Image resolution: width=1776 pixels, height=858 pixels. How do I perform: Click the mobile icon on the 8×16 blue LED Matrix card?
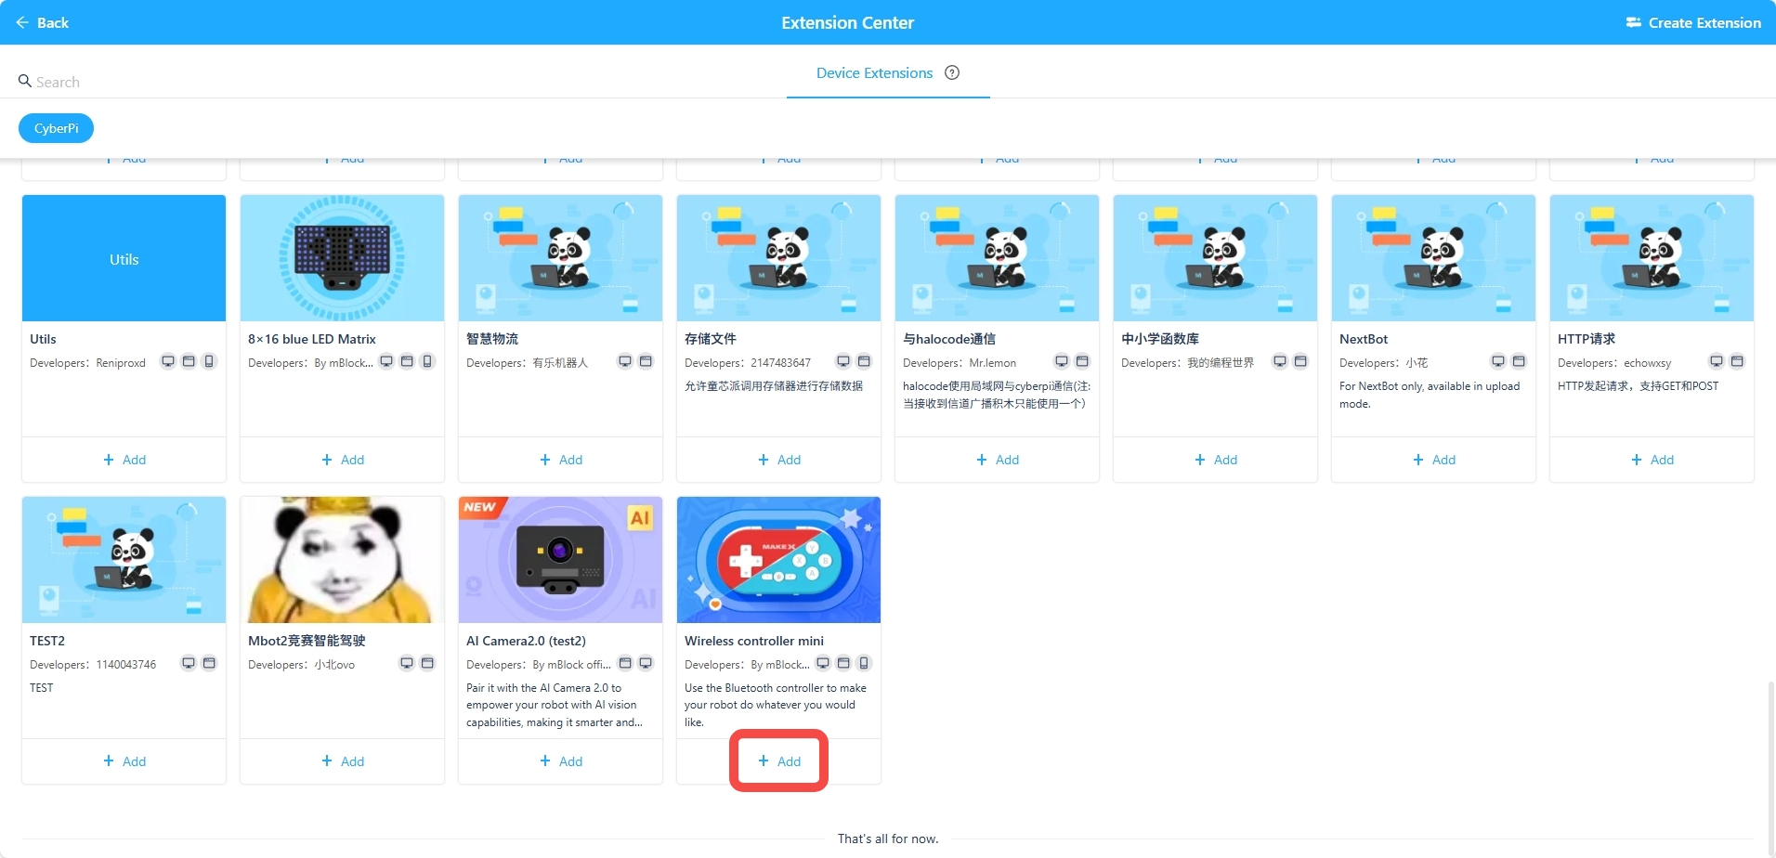[x=428, y=361]
